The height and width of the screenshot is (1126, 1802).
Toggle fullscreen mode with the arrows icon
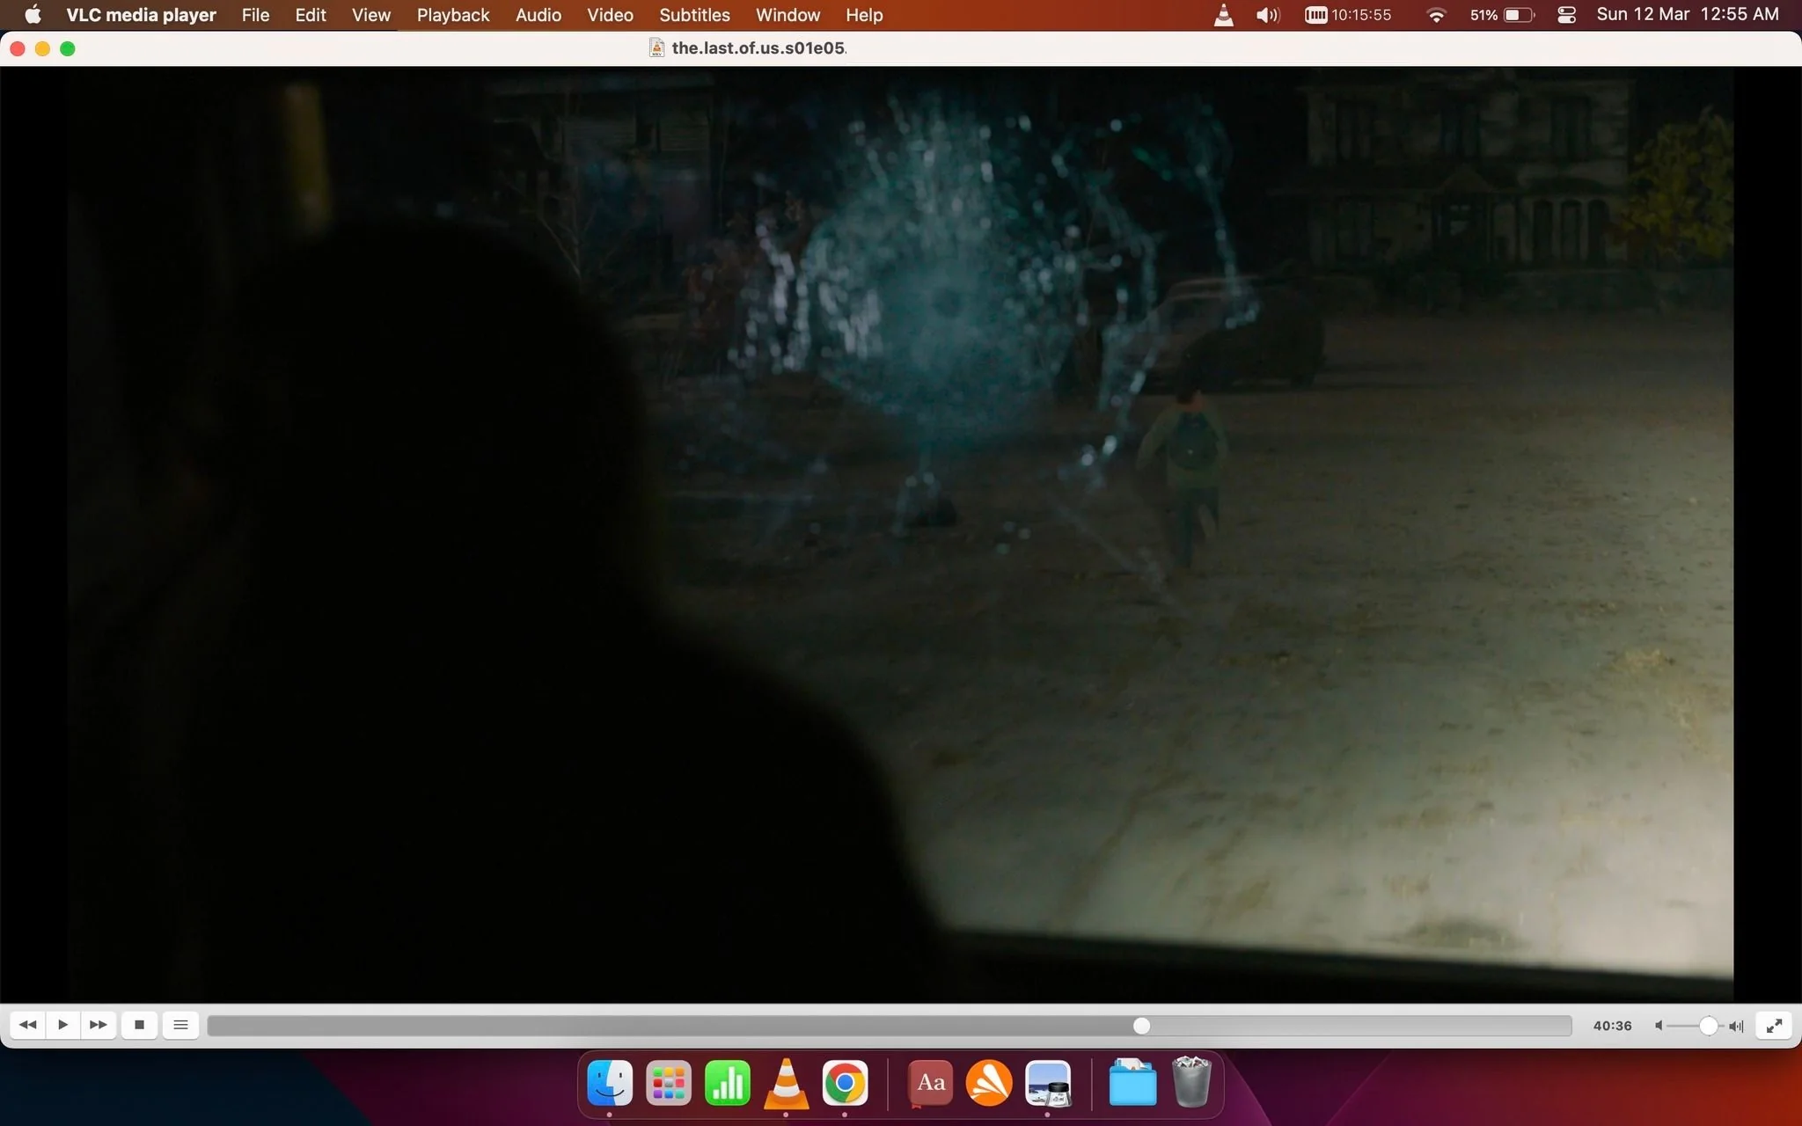pyautogui.click(x=1774, y=1025)
